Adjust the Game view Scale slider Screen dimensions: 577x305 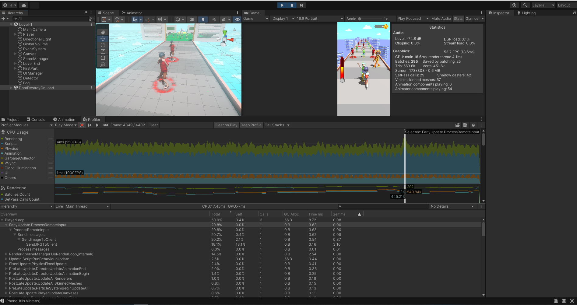(x=360, y=19)
